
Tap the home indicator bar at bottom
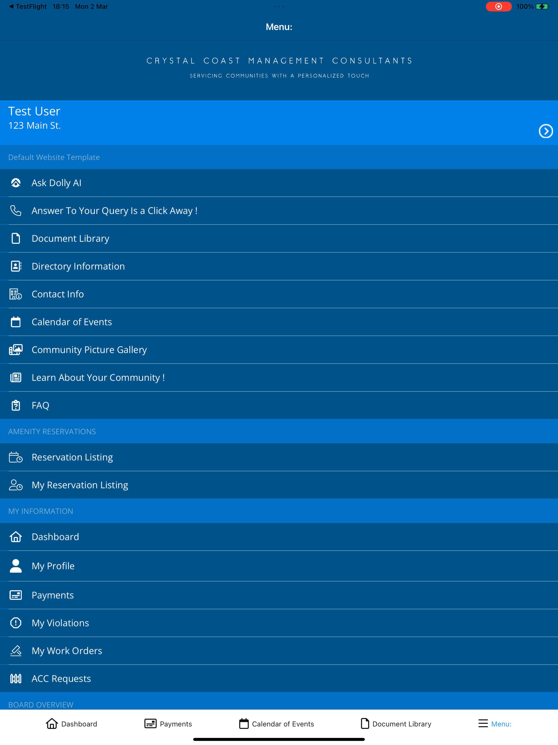(279, 739)
